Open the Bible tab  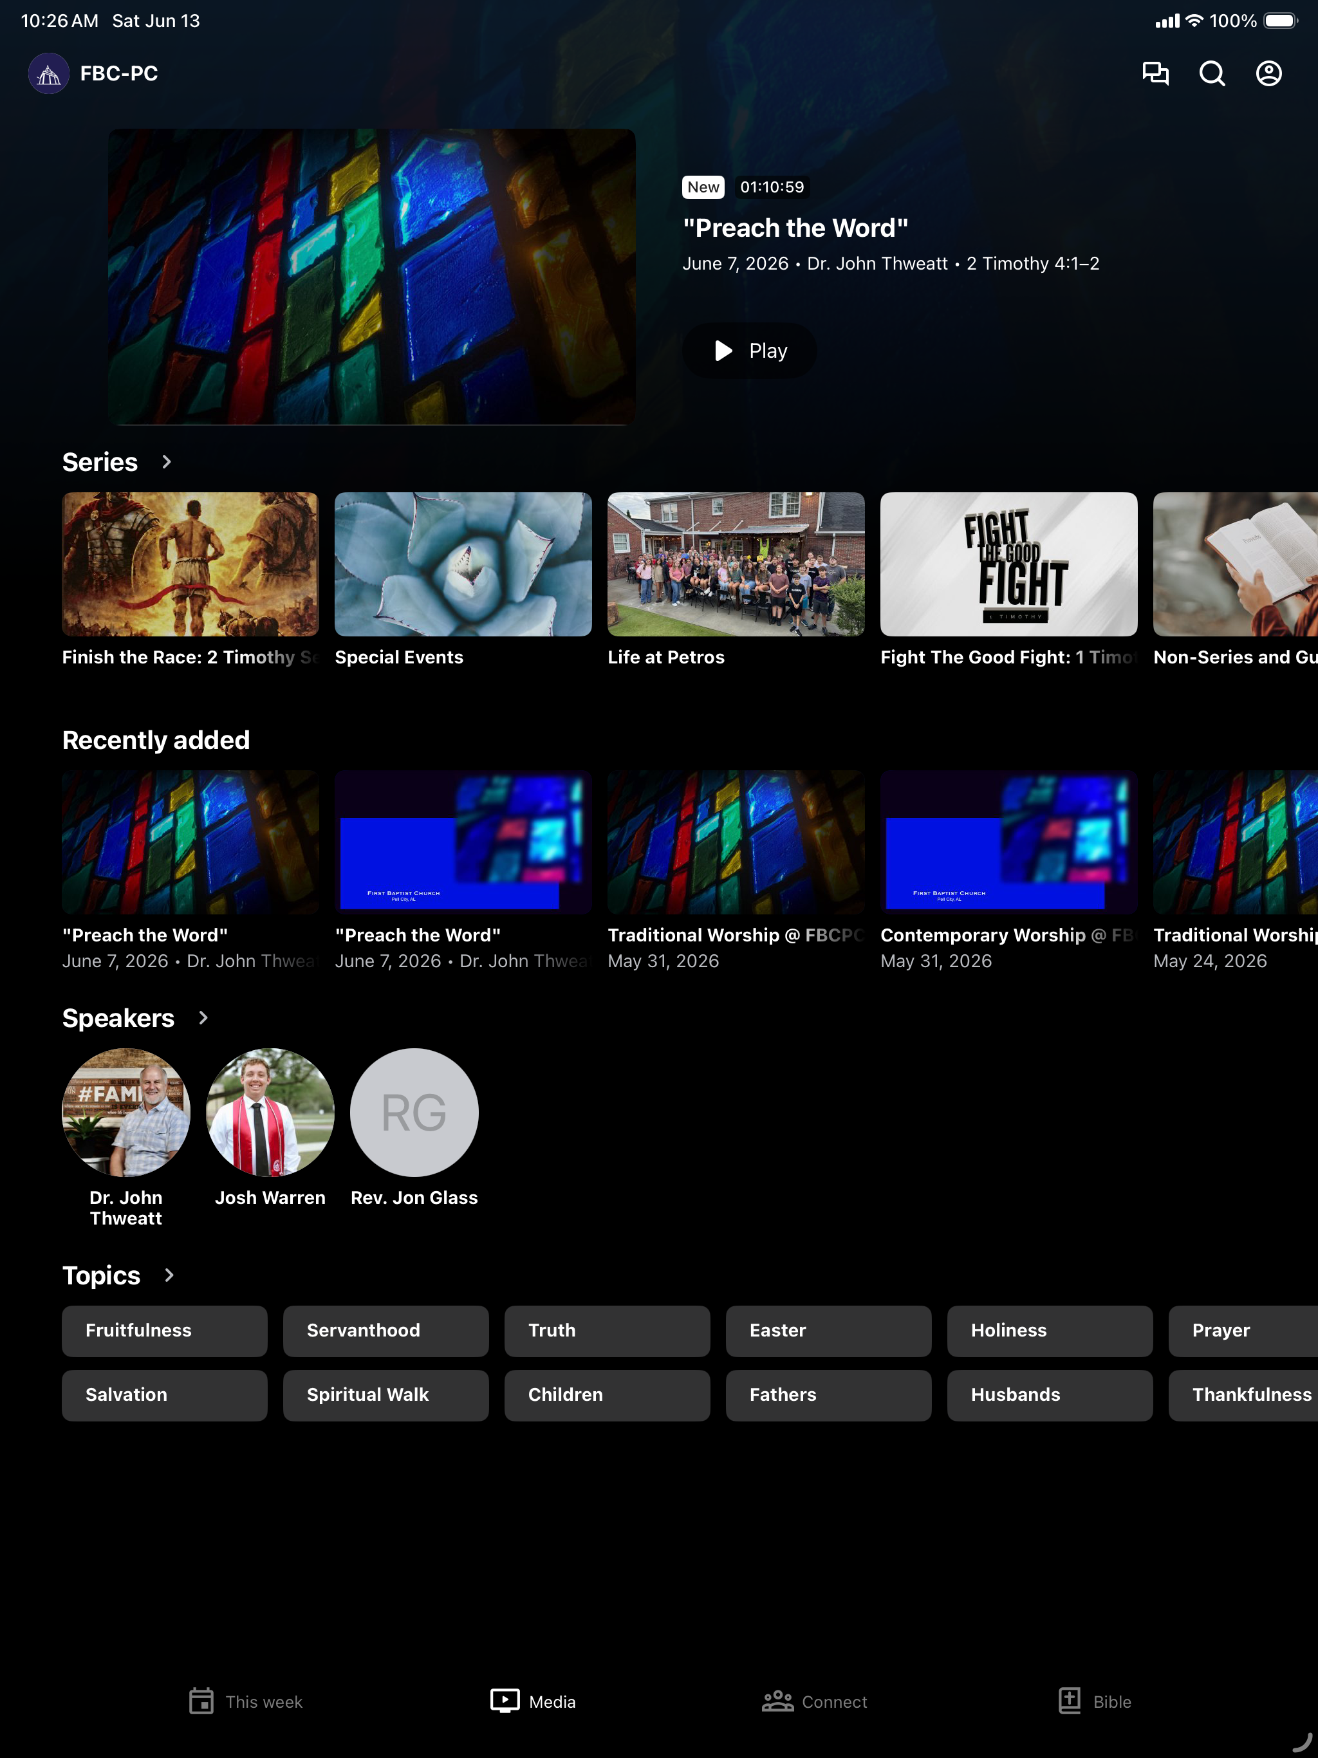[1095, 1701]
